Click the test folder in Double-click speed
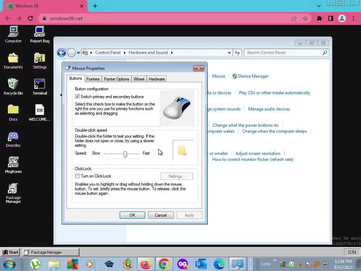The width and height of the screenshot is (361, 271). tap(182, 150)
